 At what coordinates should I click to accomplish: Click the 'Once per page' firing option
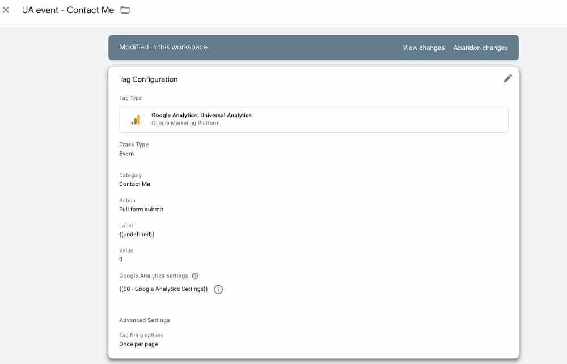(138, 344)
